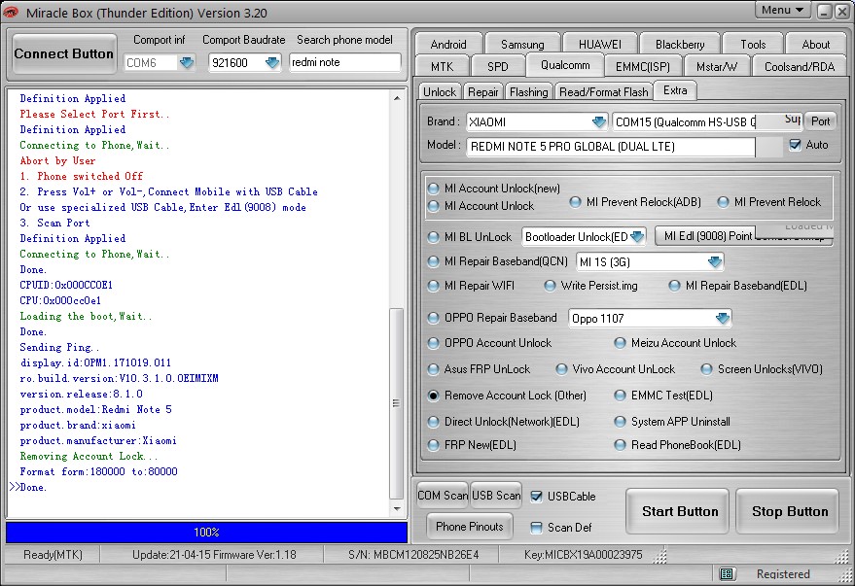Select System APP Uninstall radio button
This screenshot has width=855, height=586.
(620, 422)
